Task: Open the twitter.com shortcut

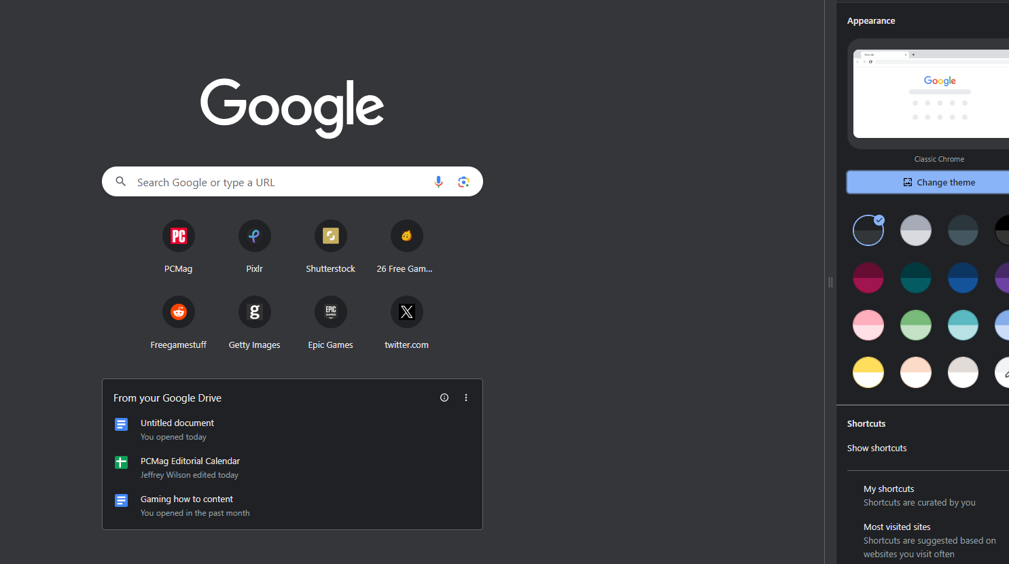Action: (406, 313)
